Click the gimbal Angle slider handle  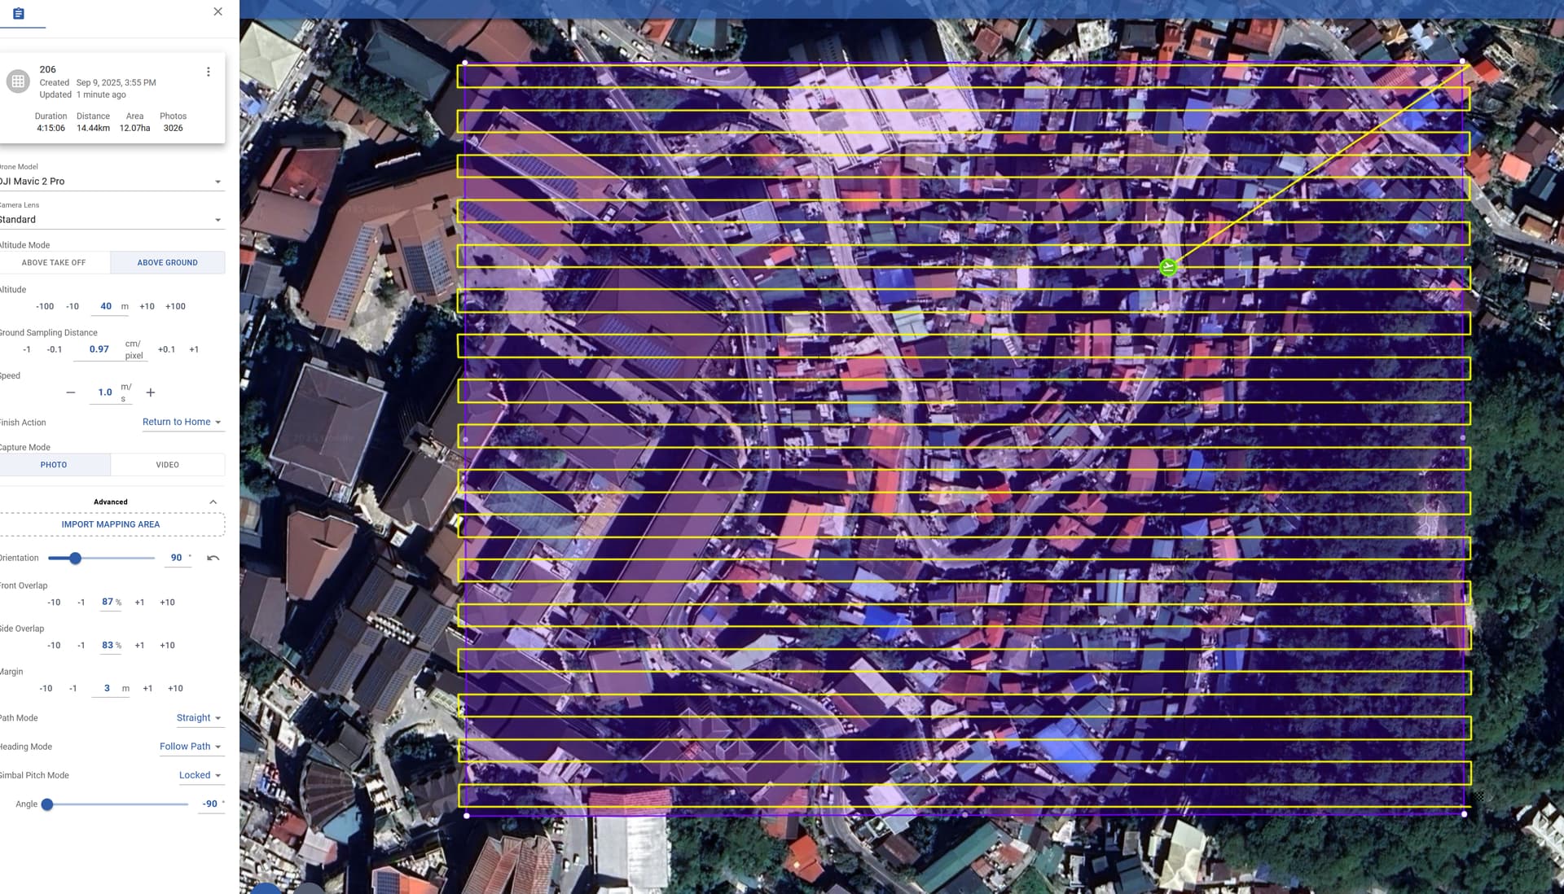tap(47, 804)
